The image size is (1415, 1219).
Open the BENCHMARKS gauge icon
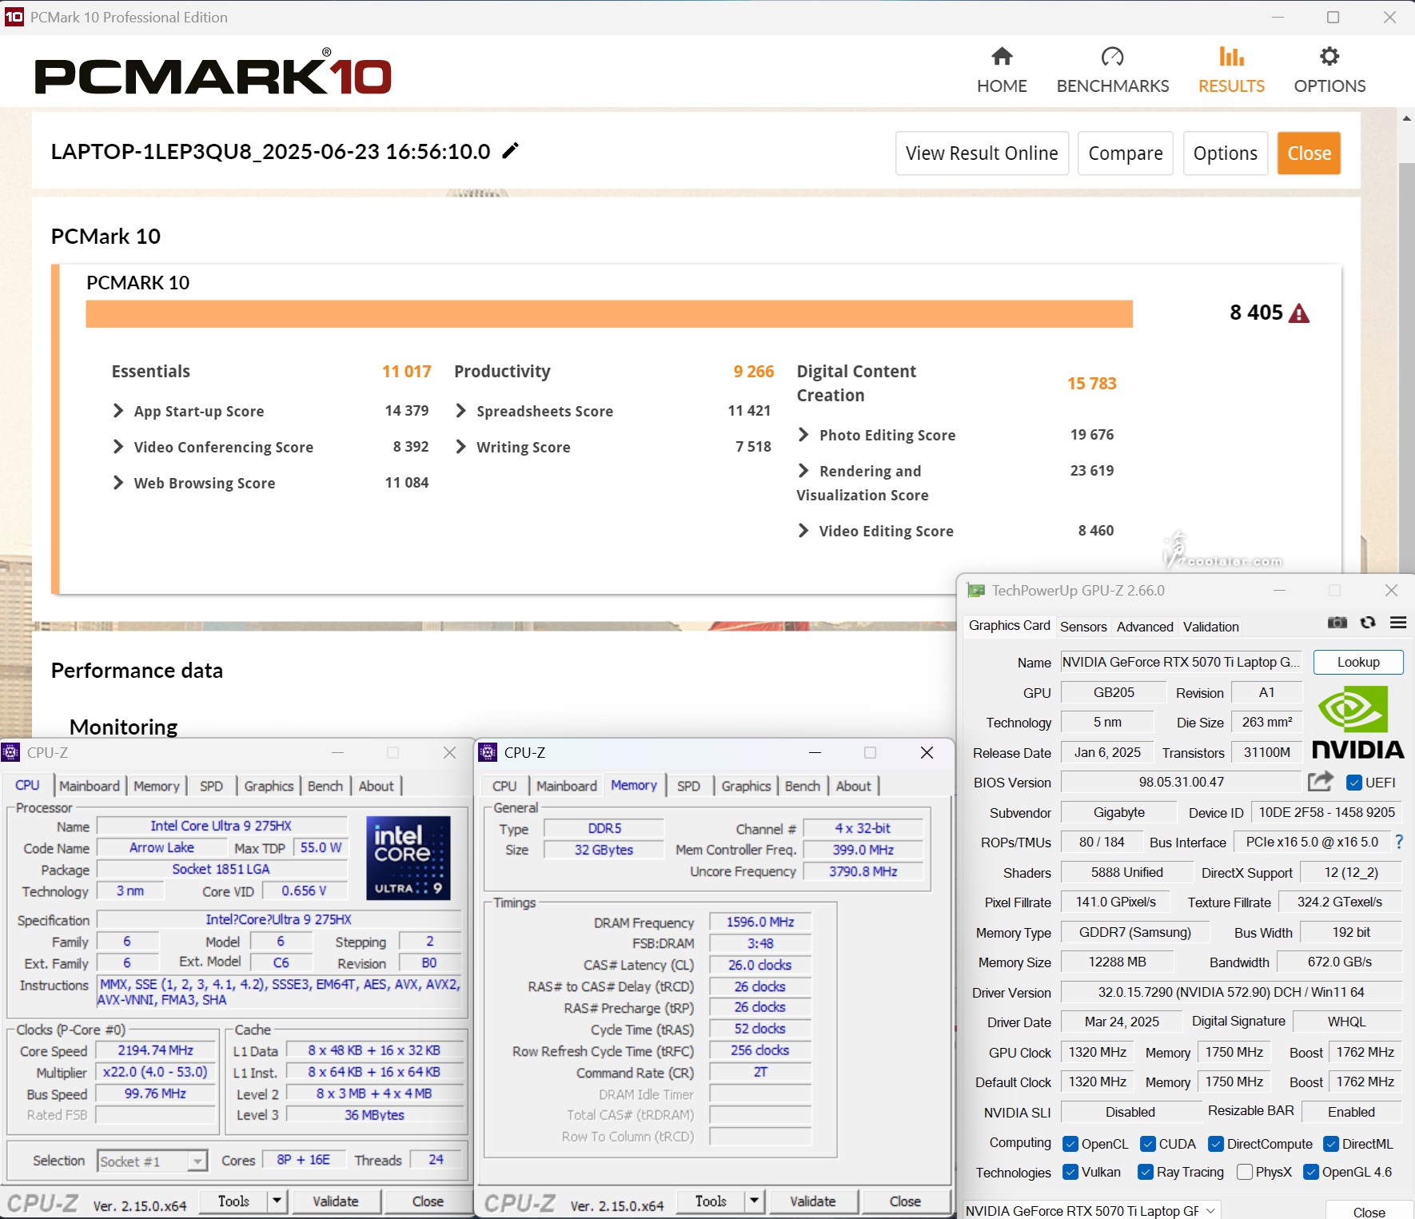point(1112,57)
